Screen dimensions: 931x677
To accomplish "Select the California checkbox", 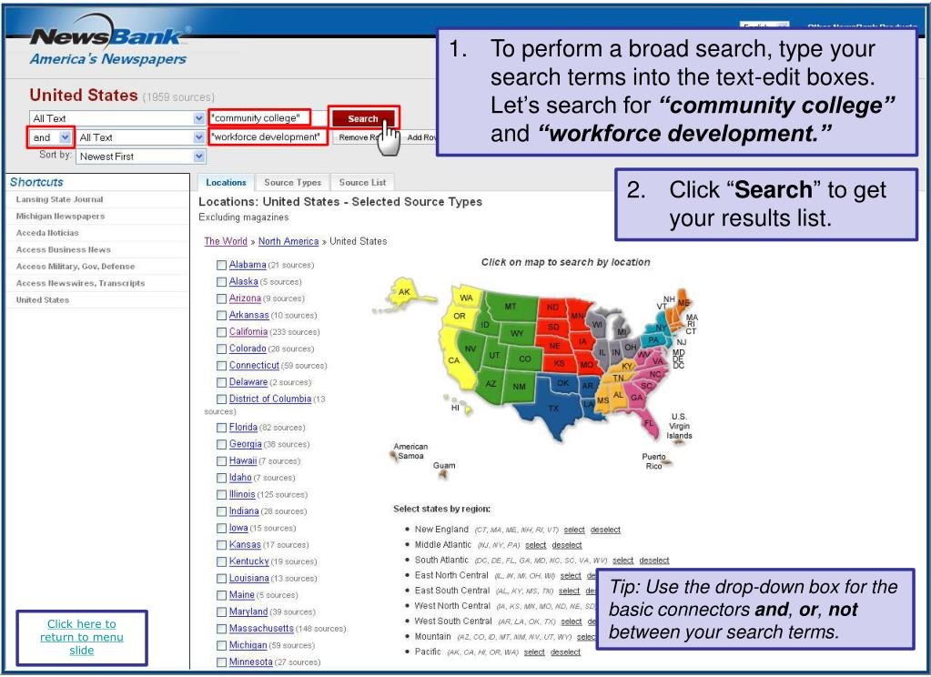I will 221,332.
